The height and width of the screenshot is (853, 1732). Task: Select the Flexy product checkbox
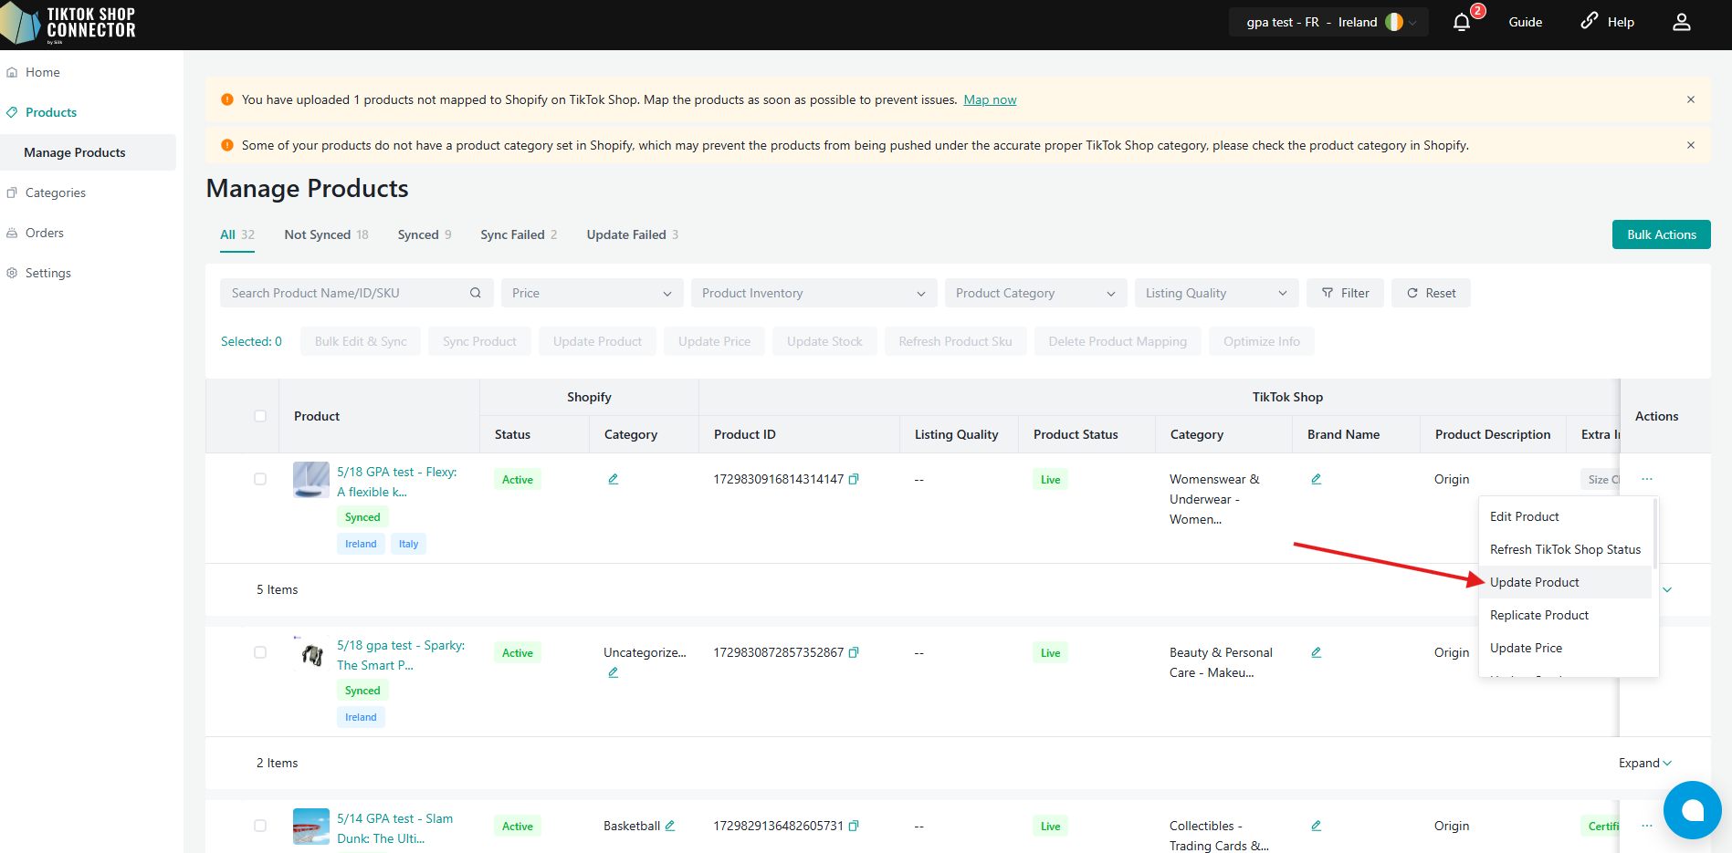[x=260, y=479]
